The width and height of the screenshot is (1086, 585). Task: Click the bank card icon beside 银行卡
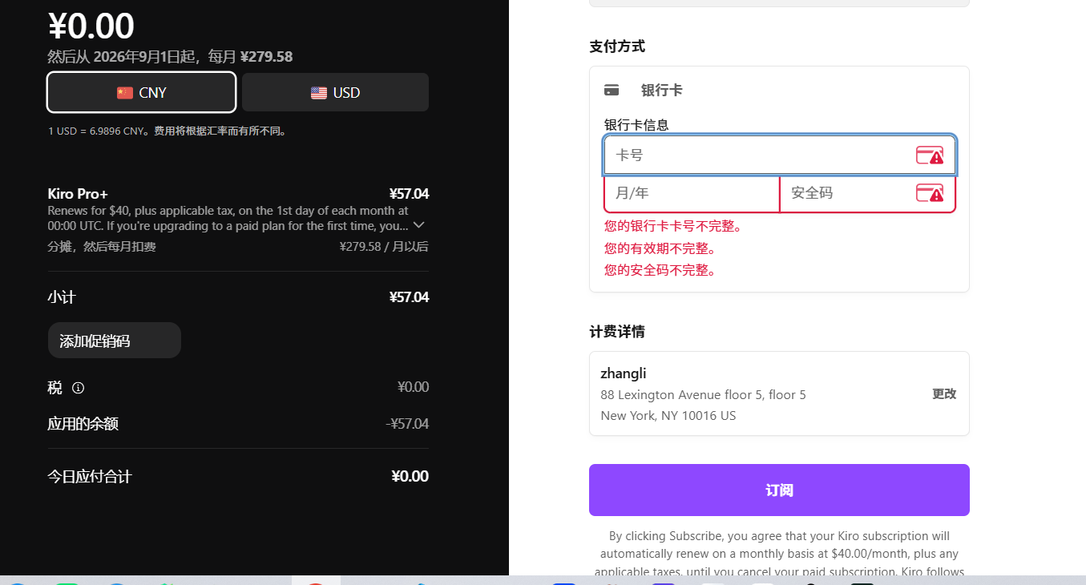coord(612,90)
